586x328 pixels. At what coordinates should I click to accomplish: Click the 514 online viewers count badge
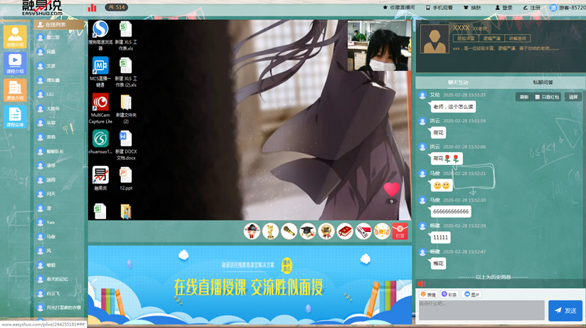[x=117, y=7]
